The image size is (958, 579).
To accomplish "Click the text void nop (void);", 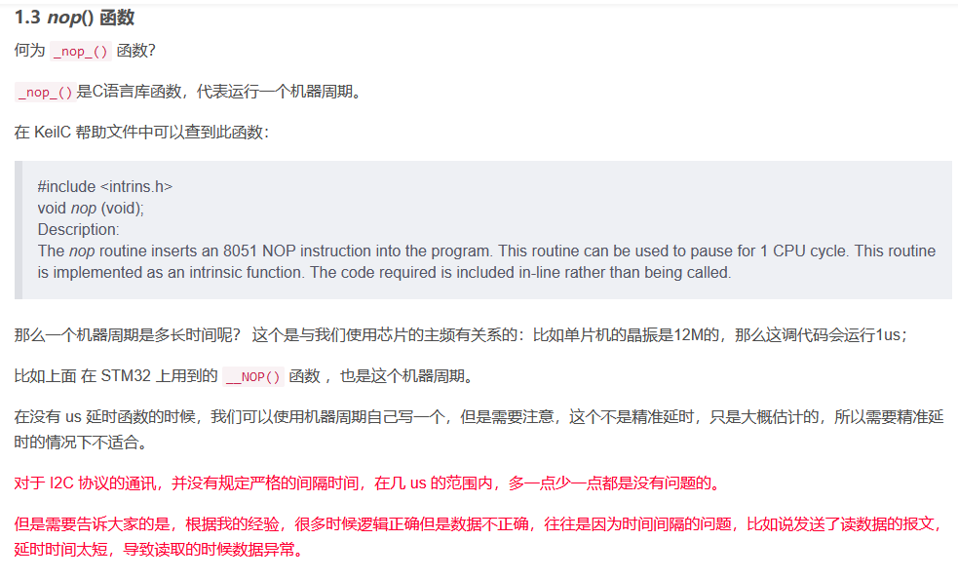I will click(x=91, y=208).
